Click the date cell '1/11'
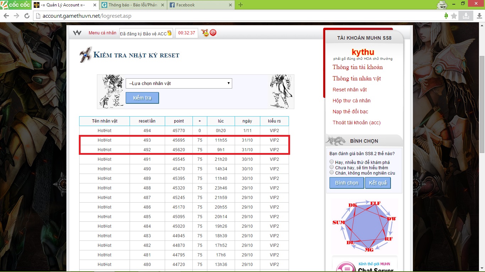Screen dimensions: 485x272 (x=247, y=131)
